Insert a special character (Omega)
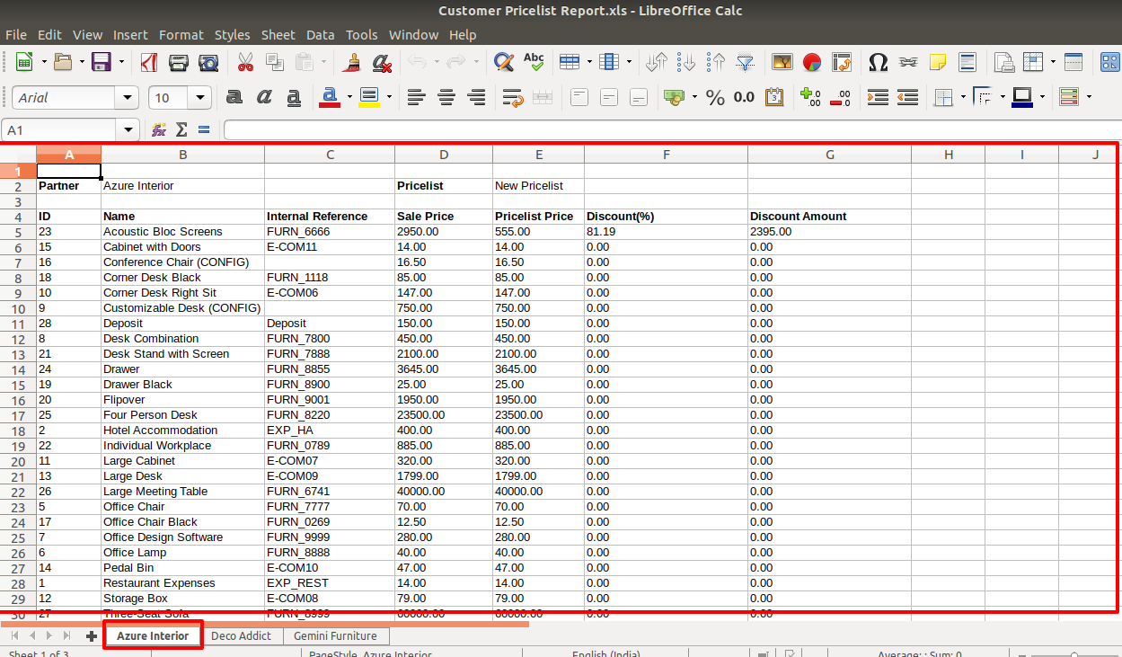 [x=879, y=62]
